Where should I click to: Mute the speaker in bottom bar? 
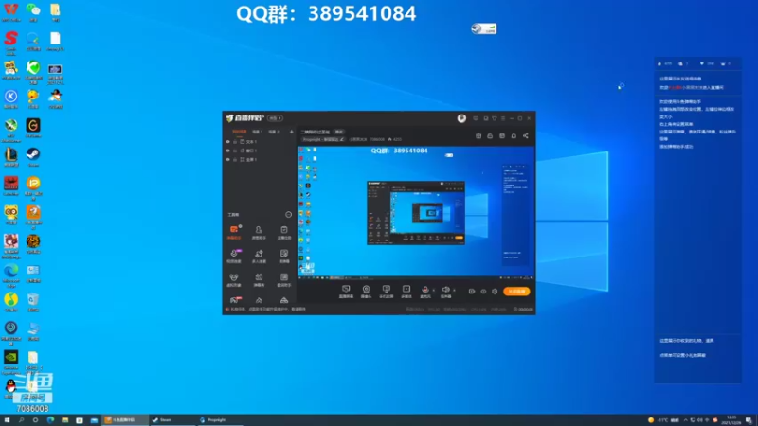click(445, 292)
